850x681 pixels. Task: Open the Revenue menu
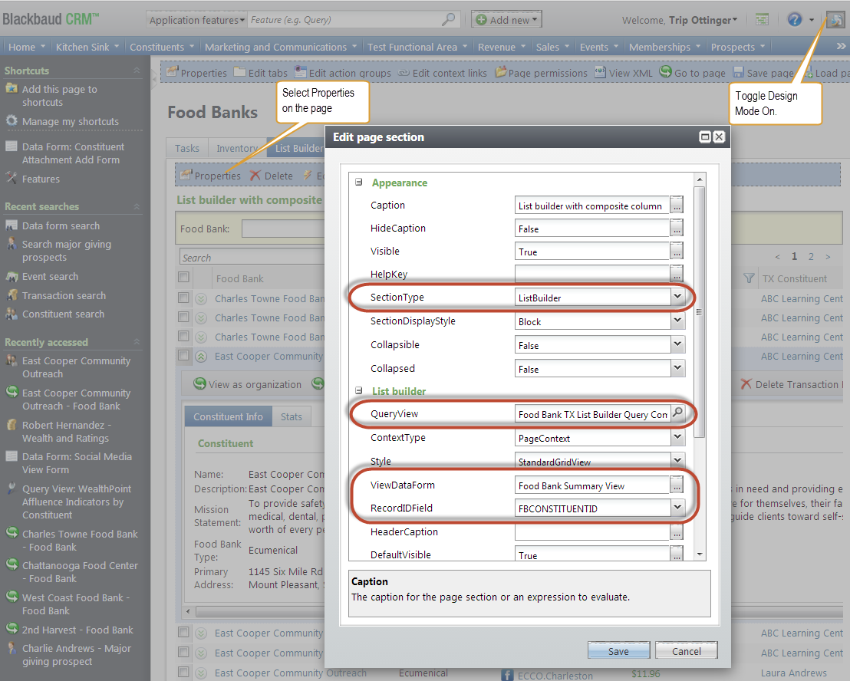point(502,47)
